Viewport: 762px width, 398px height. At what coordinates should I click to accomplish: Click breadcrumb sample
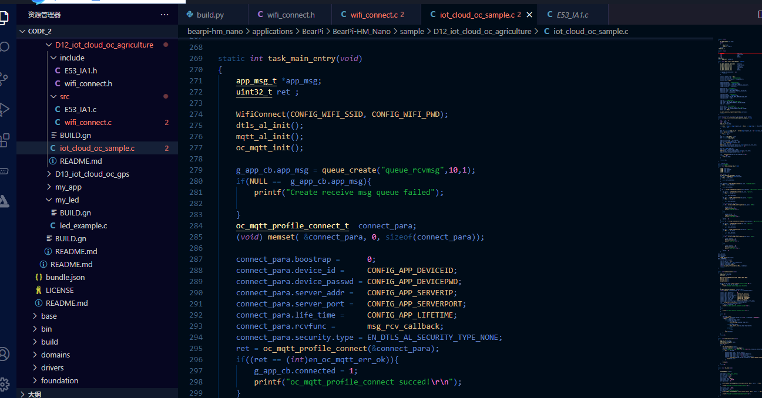click(x=412, y=31)
